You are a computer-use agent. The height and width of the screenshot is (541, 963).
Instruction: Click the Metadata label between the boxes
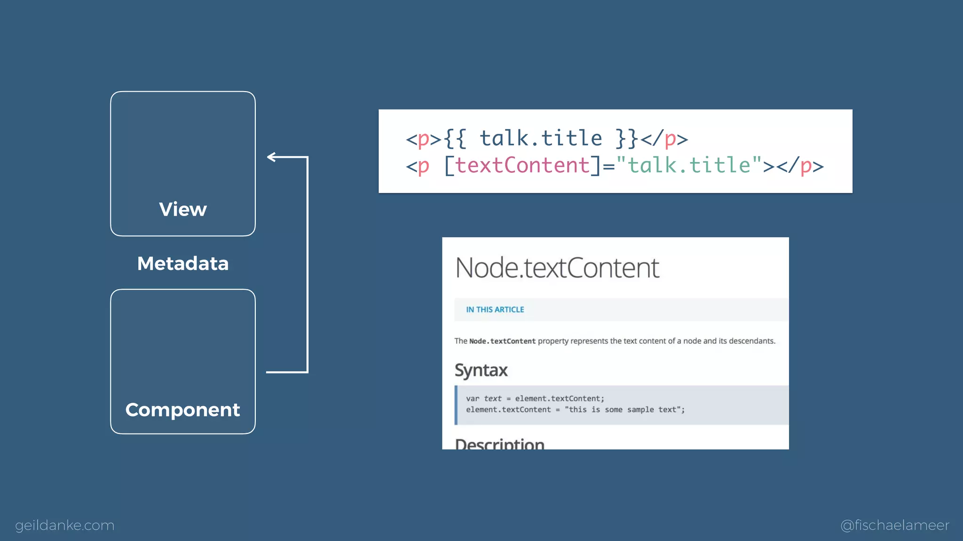click(183, 263)
